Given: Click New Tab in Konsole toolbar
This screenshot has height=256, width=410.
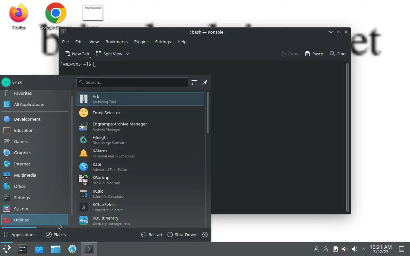Looking at the screenshot, I should pyautogui.click(x=77, y=54).
